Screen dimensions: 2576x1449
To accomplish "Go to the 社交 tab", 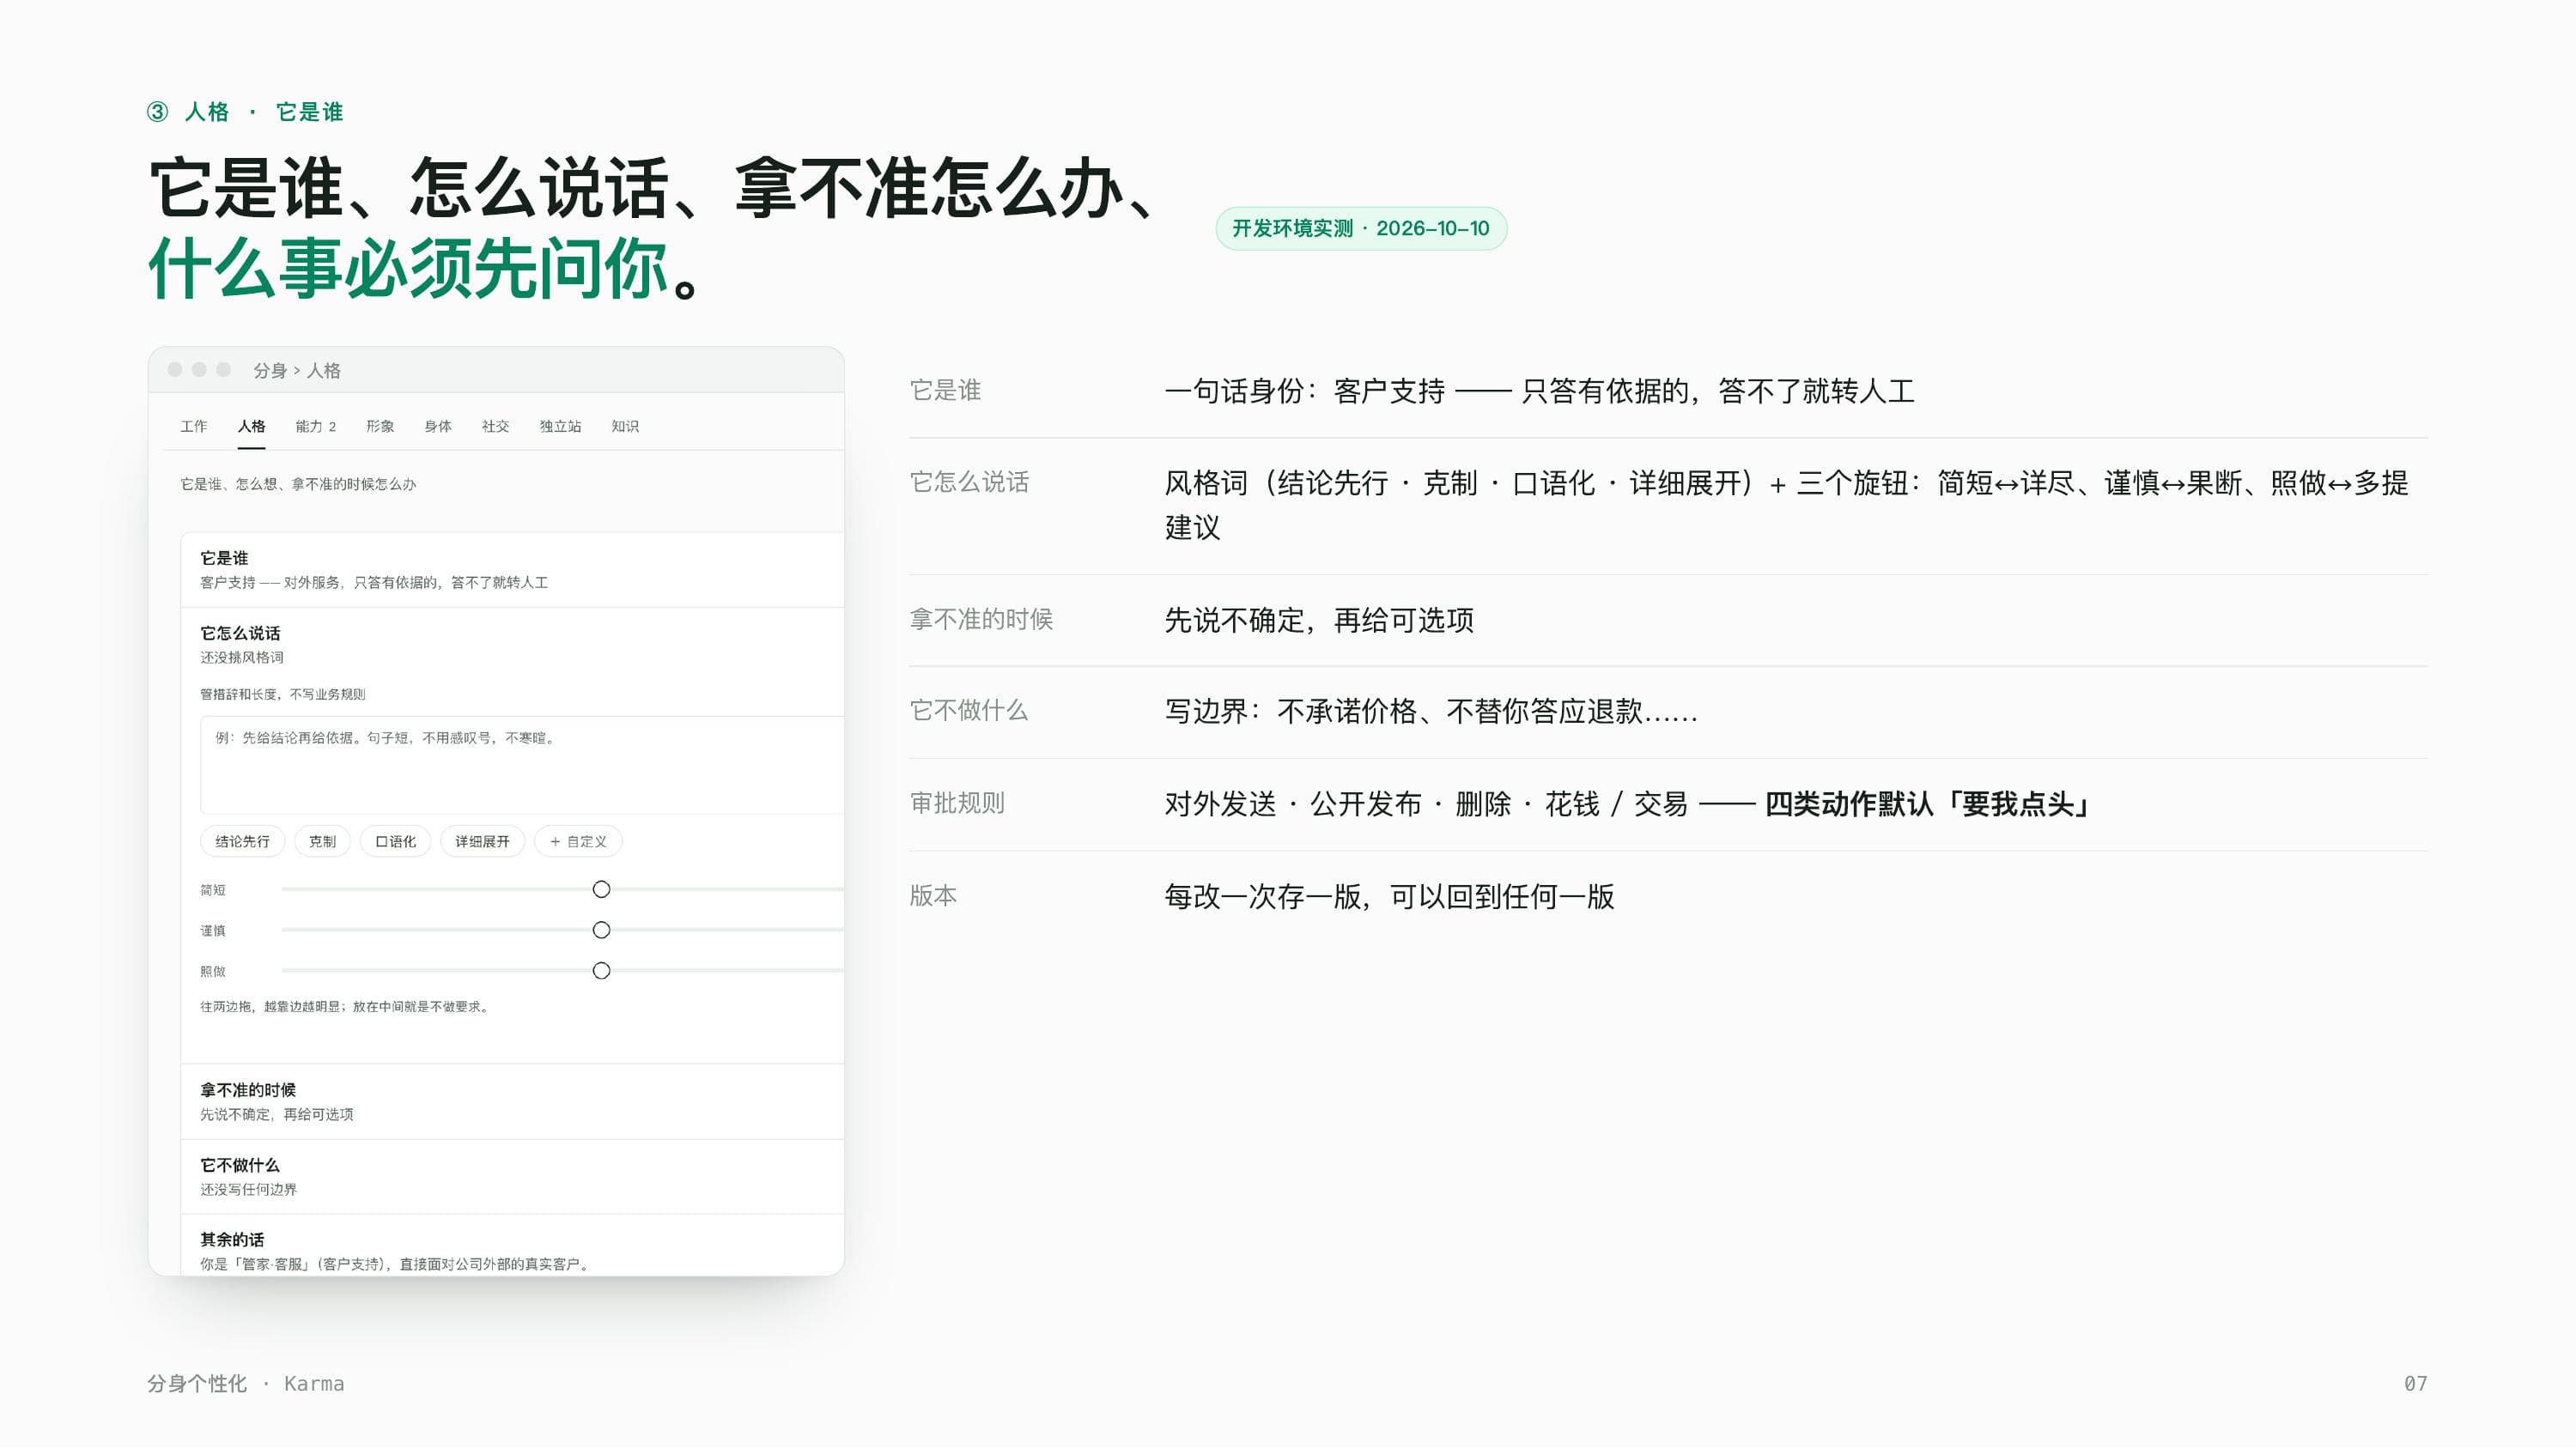I will (x=495, y=426).
